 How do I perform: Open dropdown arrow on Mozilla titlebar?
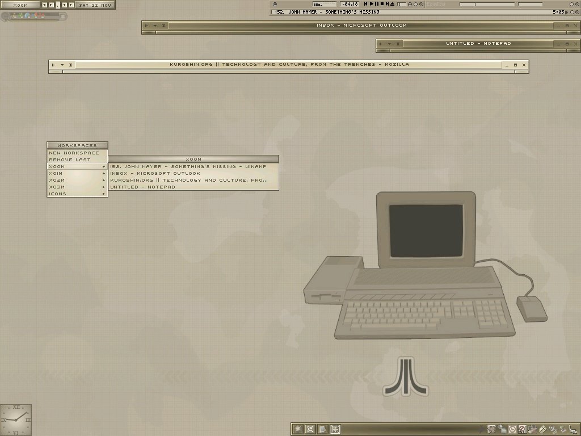(x=62, y=65)
